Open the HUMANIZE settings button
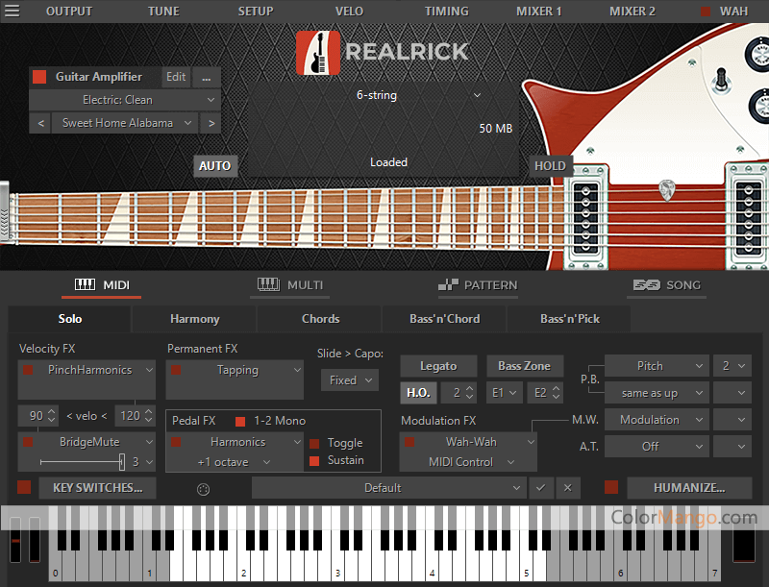 click(688, 488)
